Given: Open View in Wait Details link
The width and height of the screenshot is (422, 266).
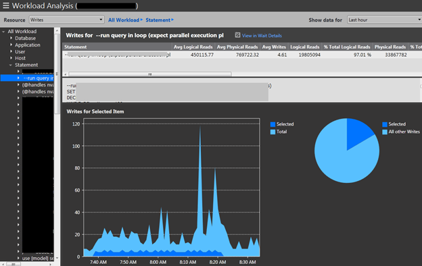Looking at the screenshot, I should [262, 36].
